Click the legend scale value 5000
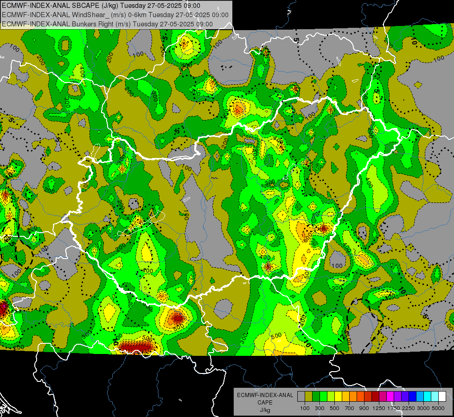This screenshot has width=454, height=417. pos(438,408)
